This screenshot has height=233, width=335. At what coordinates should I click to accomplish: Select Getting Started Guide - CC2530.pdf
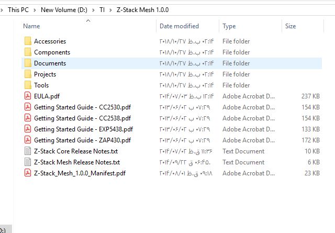click(83, 107)
